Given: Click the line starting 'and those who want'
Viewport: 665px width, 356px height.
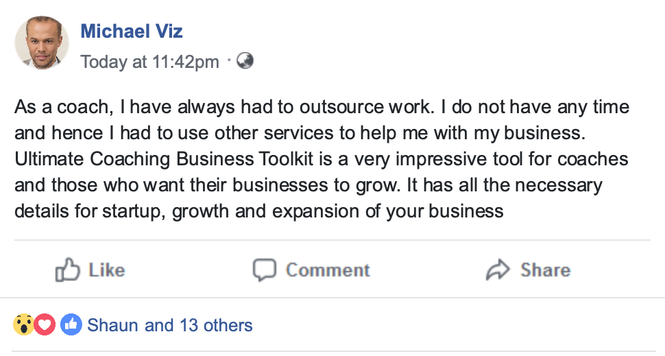Looking at the screenshot, I should (x=308, y=185).
